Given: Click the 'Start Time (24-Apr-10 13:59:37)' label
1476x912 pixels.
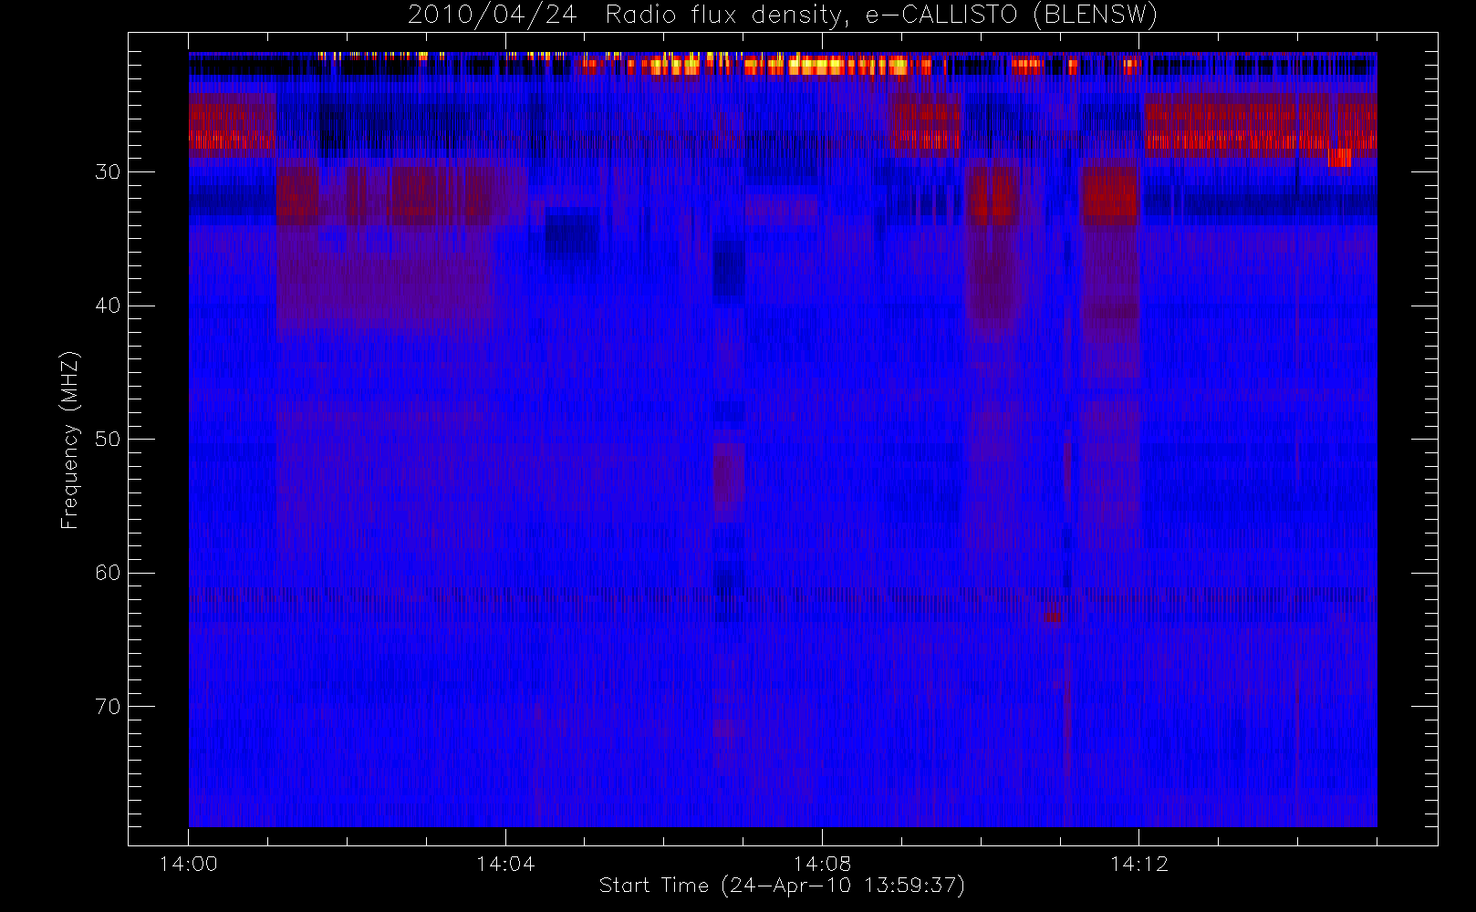Looking at the screenshot, I should [782, 885].
